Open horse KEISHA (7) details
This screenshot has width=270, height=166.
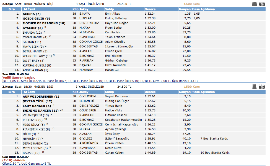(x=32, y=14)
